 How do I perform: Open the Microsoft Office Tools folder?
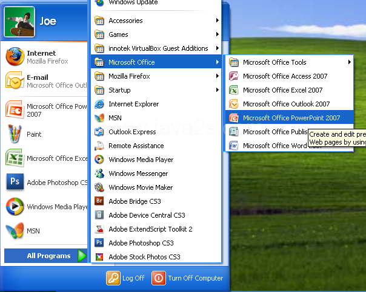290,62
